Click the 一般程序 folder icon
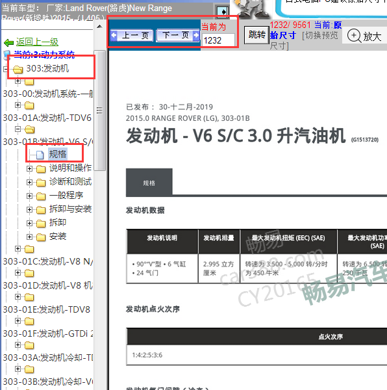Image resolution: width=387 pixels, height=390 pixels. pos(41,196)
